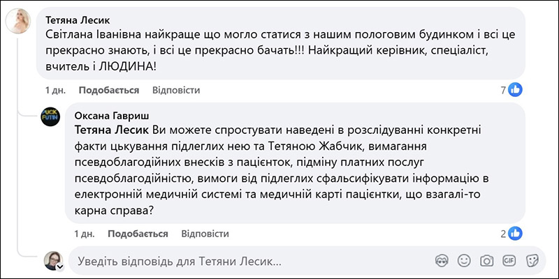This screenshot has height=279, width=559.
Task: Reply to Тетяна Лесик's comment via Відповісти
Action: 176,91
